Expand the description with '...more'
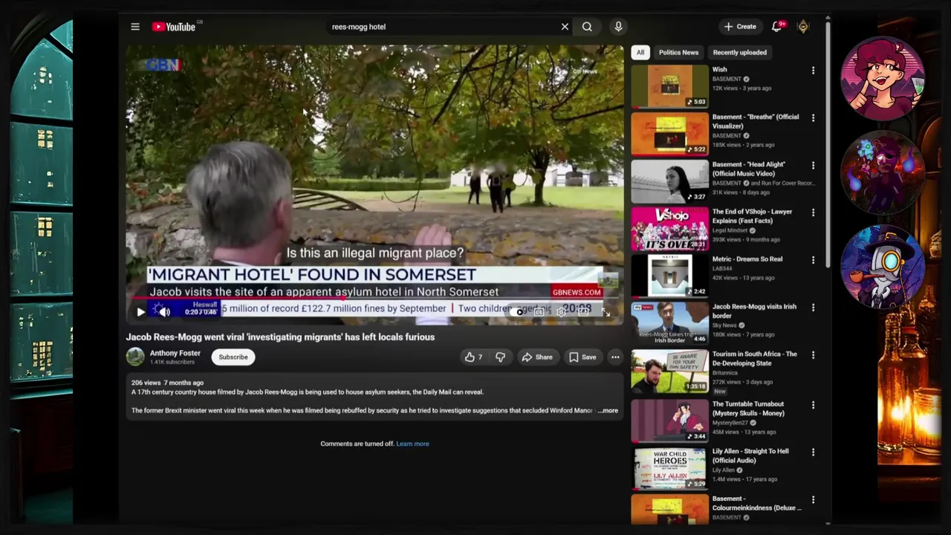The height and width of the screenshot is (535, 951). [608, 410]
